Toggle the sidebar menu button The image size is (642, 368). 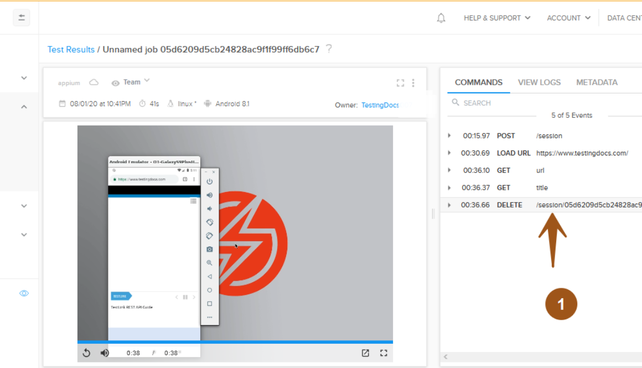click(21, 18)
